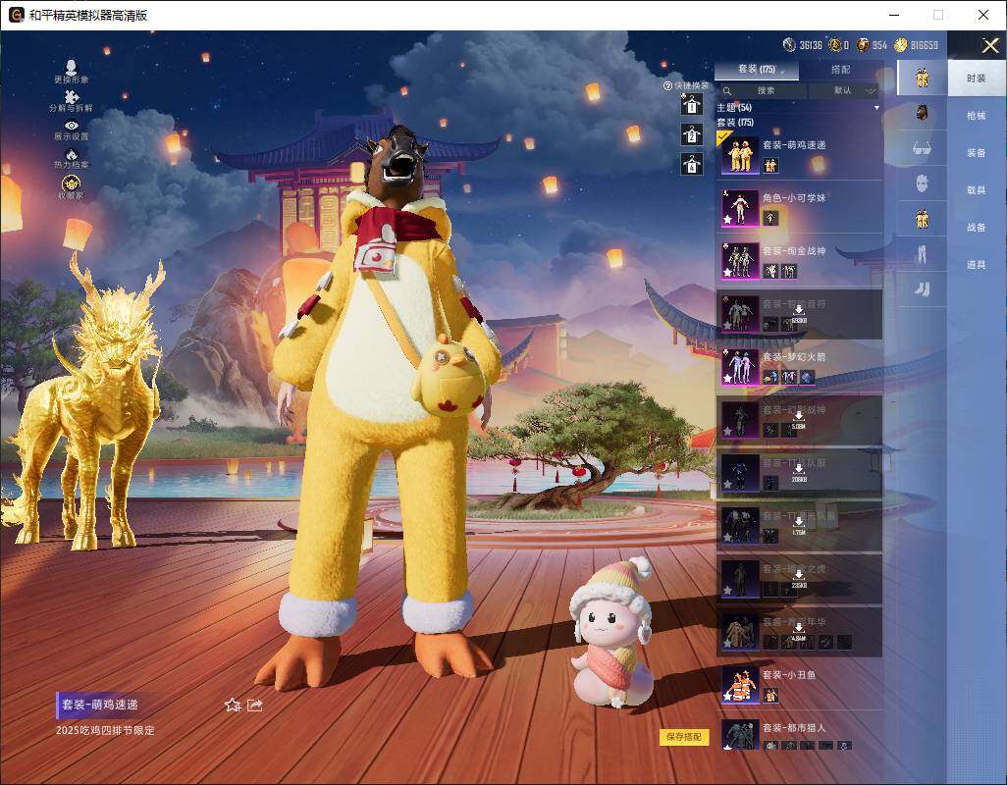Open the 装备 equipment tab
The width and height of the screenshot is (1007, 785).
pyautogui.click(x=977, y=153)
